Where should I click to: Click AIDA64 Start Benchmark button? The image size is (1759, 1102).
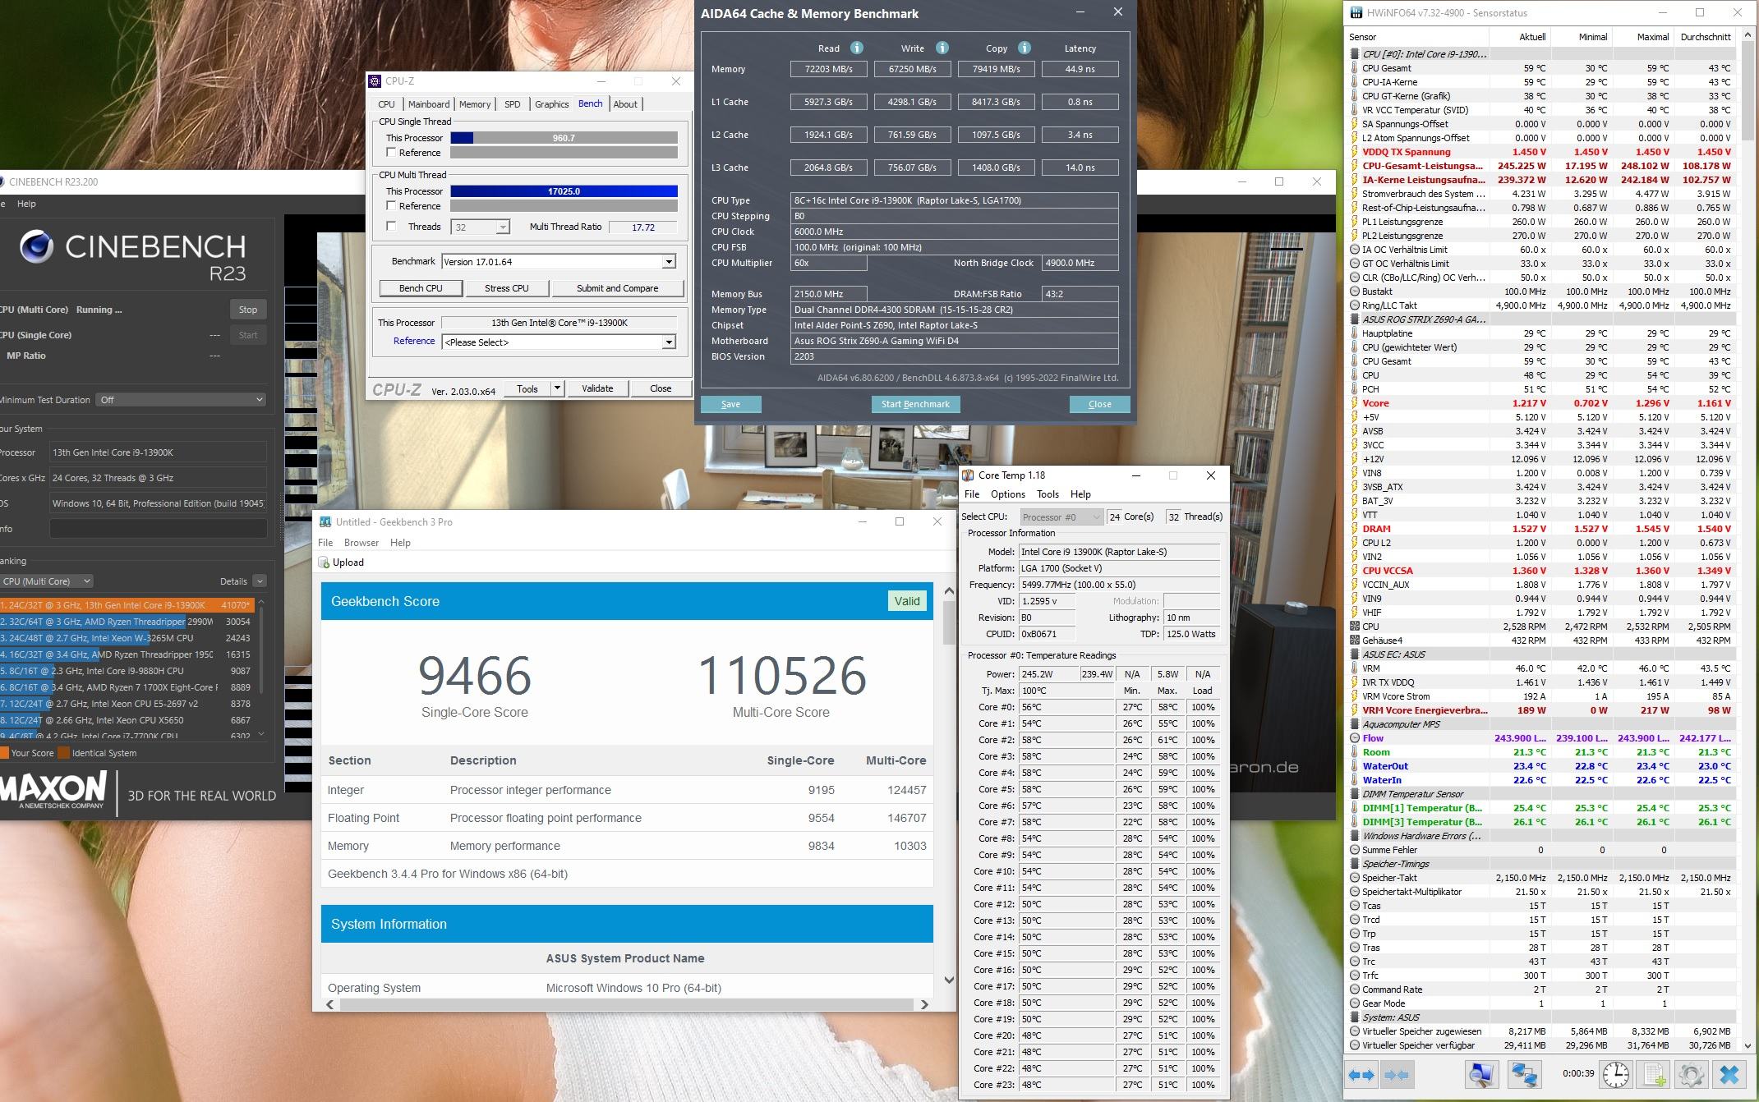915,404
